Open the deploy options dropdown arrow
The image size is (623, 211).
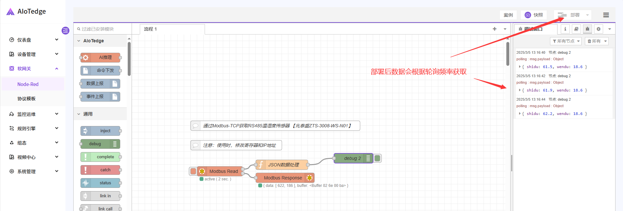tap(587, 15)
